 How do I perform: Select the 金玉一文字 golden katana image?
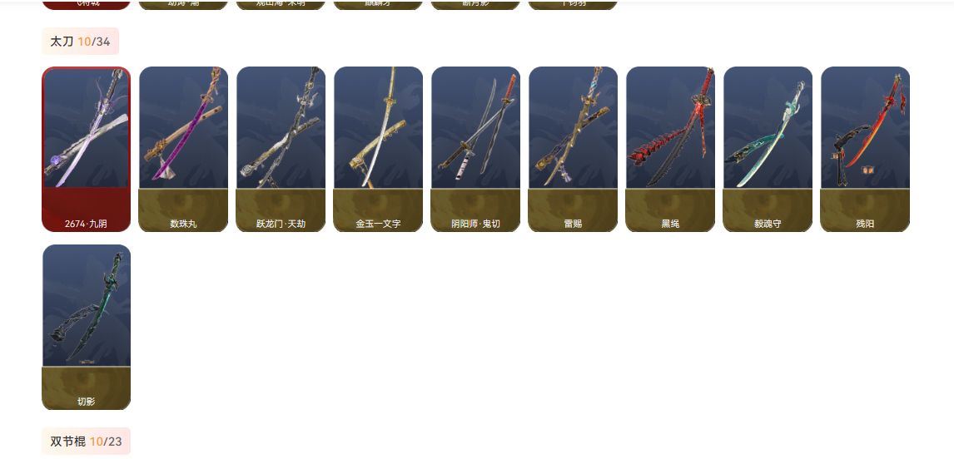pyautogui.click(x=379, y=128)
